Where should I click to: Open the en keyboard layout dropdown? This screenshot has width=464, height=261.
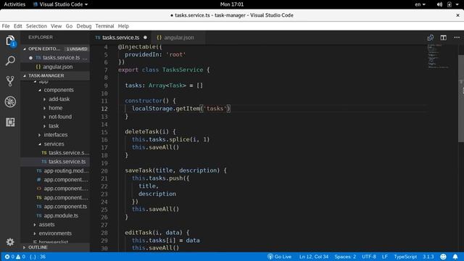tap(420, 4)
